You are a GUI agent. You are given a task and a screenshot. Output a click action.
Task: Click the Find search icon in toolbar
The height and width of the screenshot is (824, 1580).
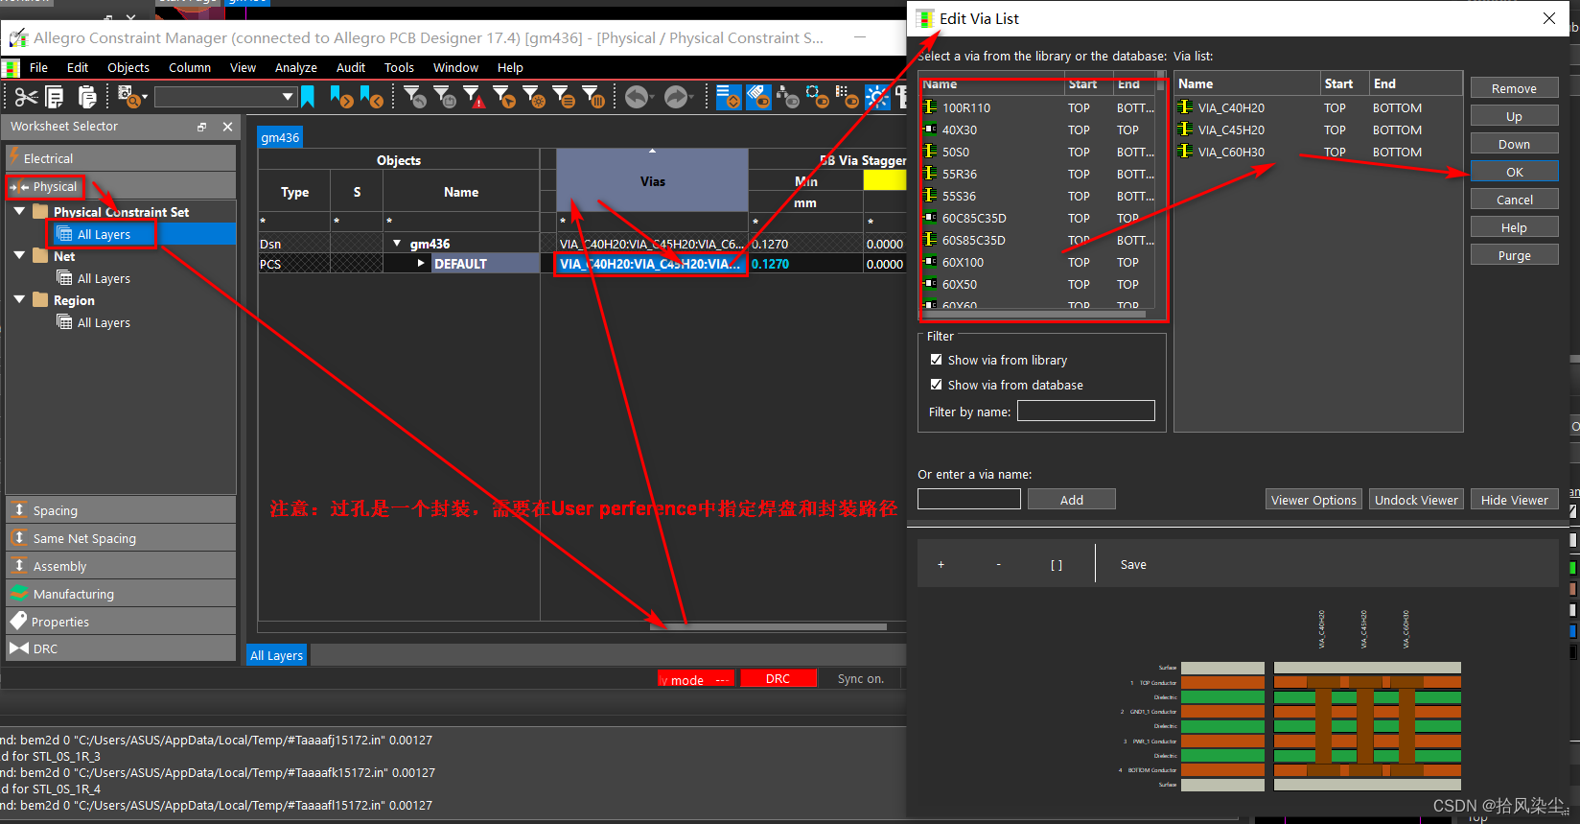[128, 97]
